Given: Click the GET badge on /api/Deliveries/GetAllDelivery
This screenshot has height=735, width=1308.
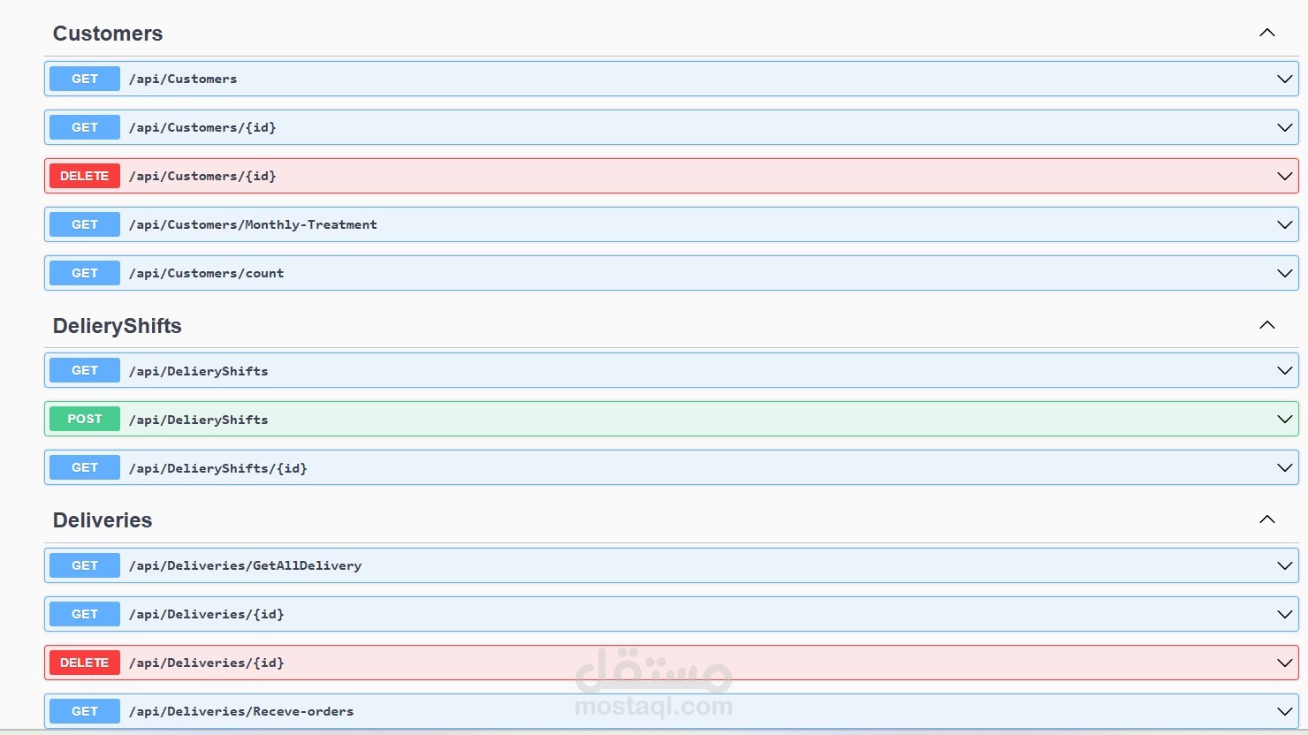Looking at the screenshot, I should [x=84, y=565].
